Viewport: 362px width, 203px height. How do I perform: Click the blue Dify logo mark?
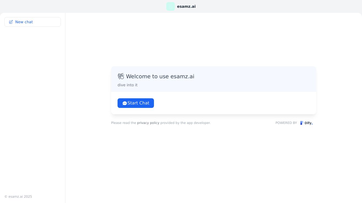pos(302,123)
